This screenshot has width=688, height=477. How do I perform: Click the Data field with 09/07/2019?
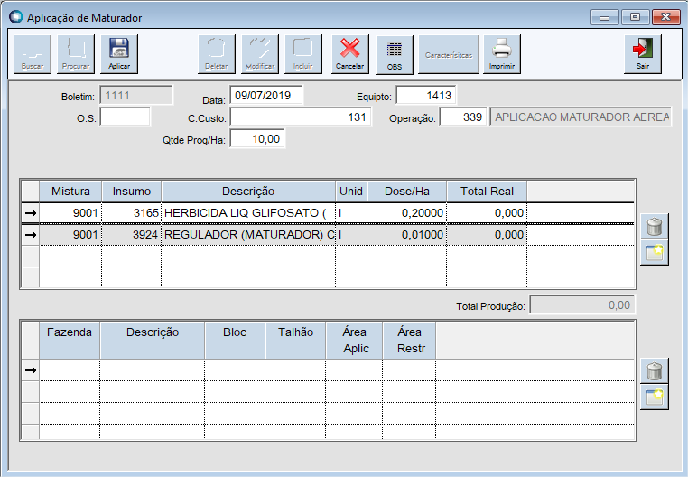[265, 96]
